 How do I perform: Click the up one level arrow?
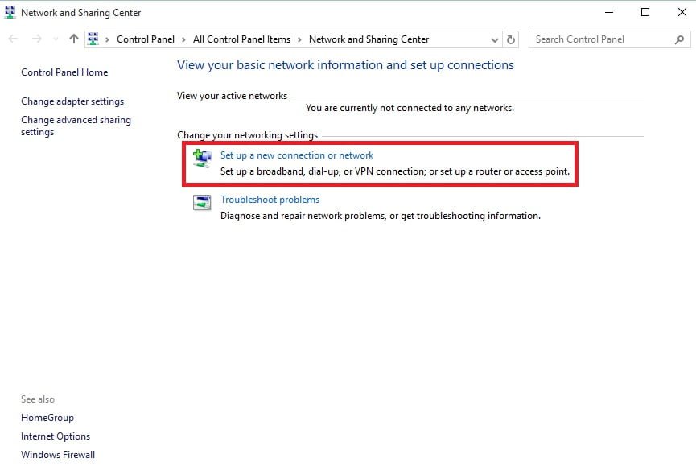[x=74, y=39]
